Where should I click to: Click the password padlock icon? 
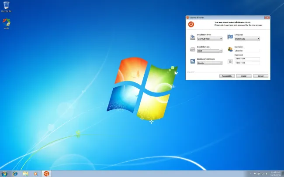(230, 61)
